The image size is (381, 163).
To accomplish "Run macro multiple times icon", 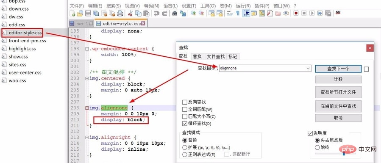I will pos(320,14).
